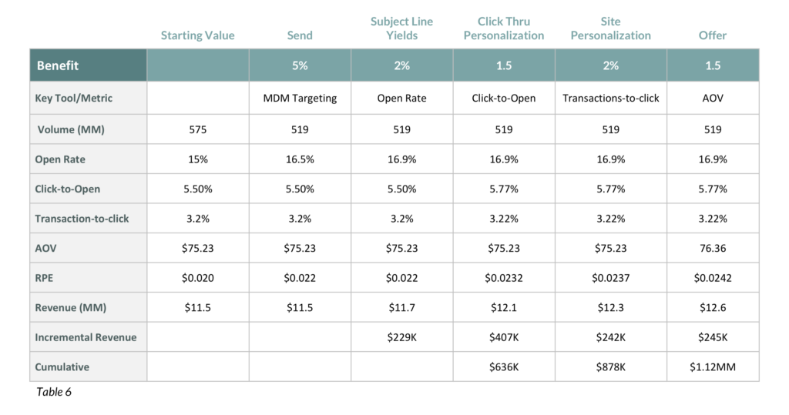This screenshot has height=415, width=789.
Task: Click the Offer column header
Action: pyautogui.click(x=713, y=35)
